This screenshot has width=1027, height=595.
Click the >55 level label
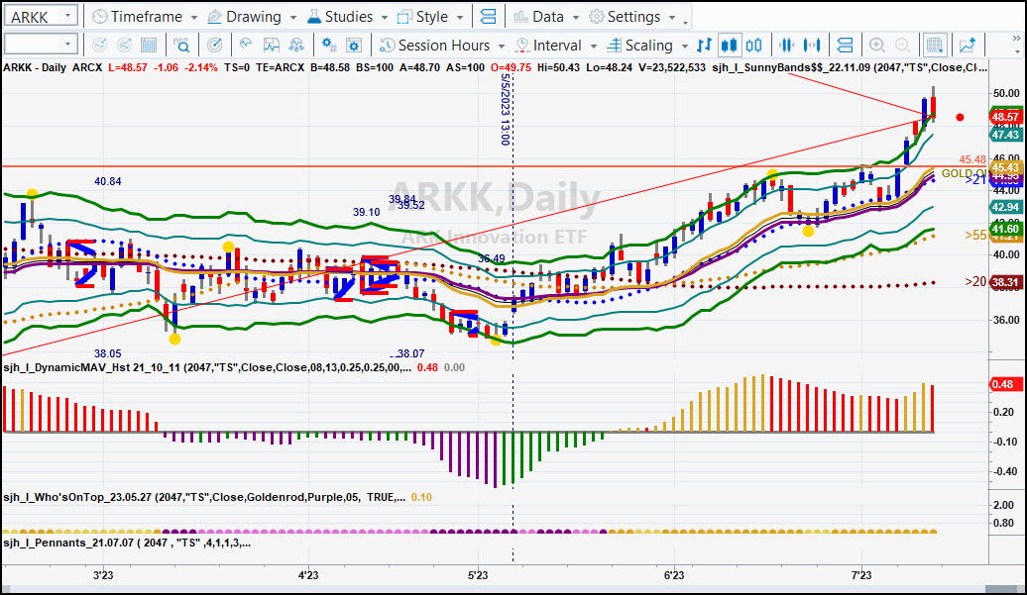(x=975, y=236)
